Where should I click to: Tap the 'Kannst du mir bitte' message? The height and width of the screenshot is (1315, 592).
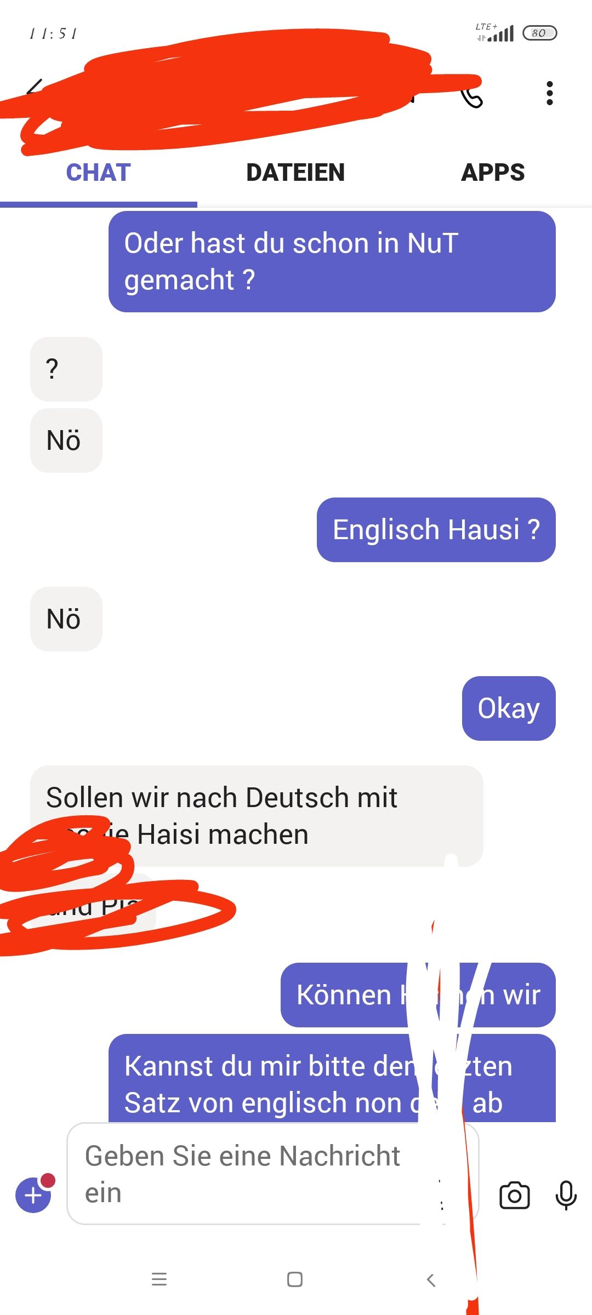(x=332, y=1078)
